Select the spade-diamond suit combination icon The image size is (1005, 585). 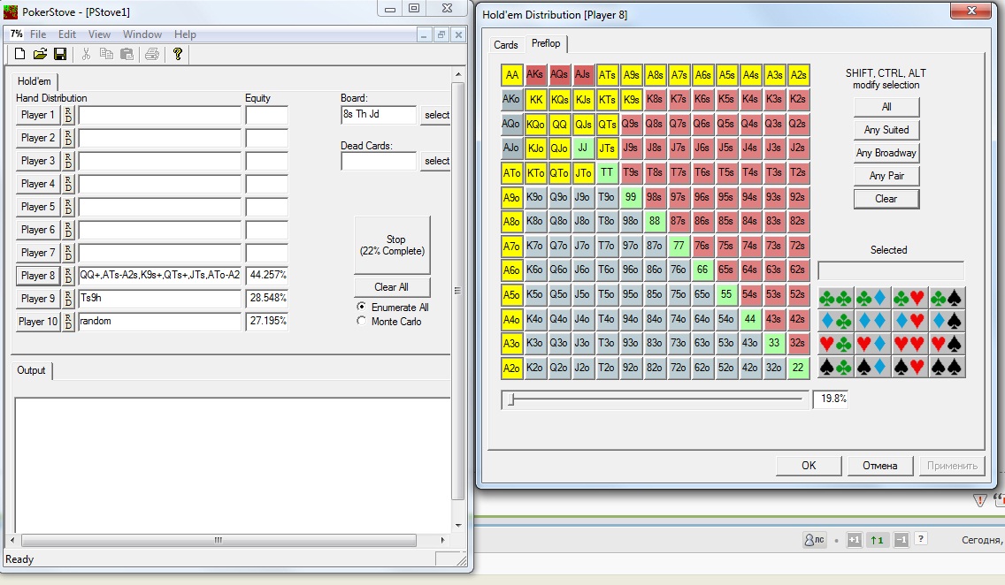click(x=872, y=368)
